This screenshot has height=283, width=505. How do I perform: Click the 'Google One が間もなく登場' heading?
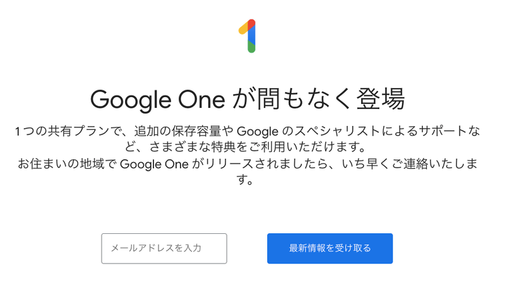pyautogui.click(x=247, y=99)
